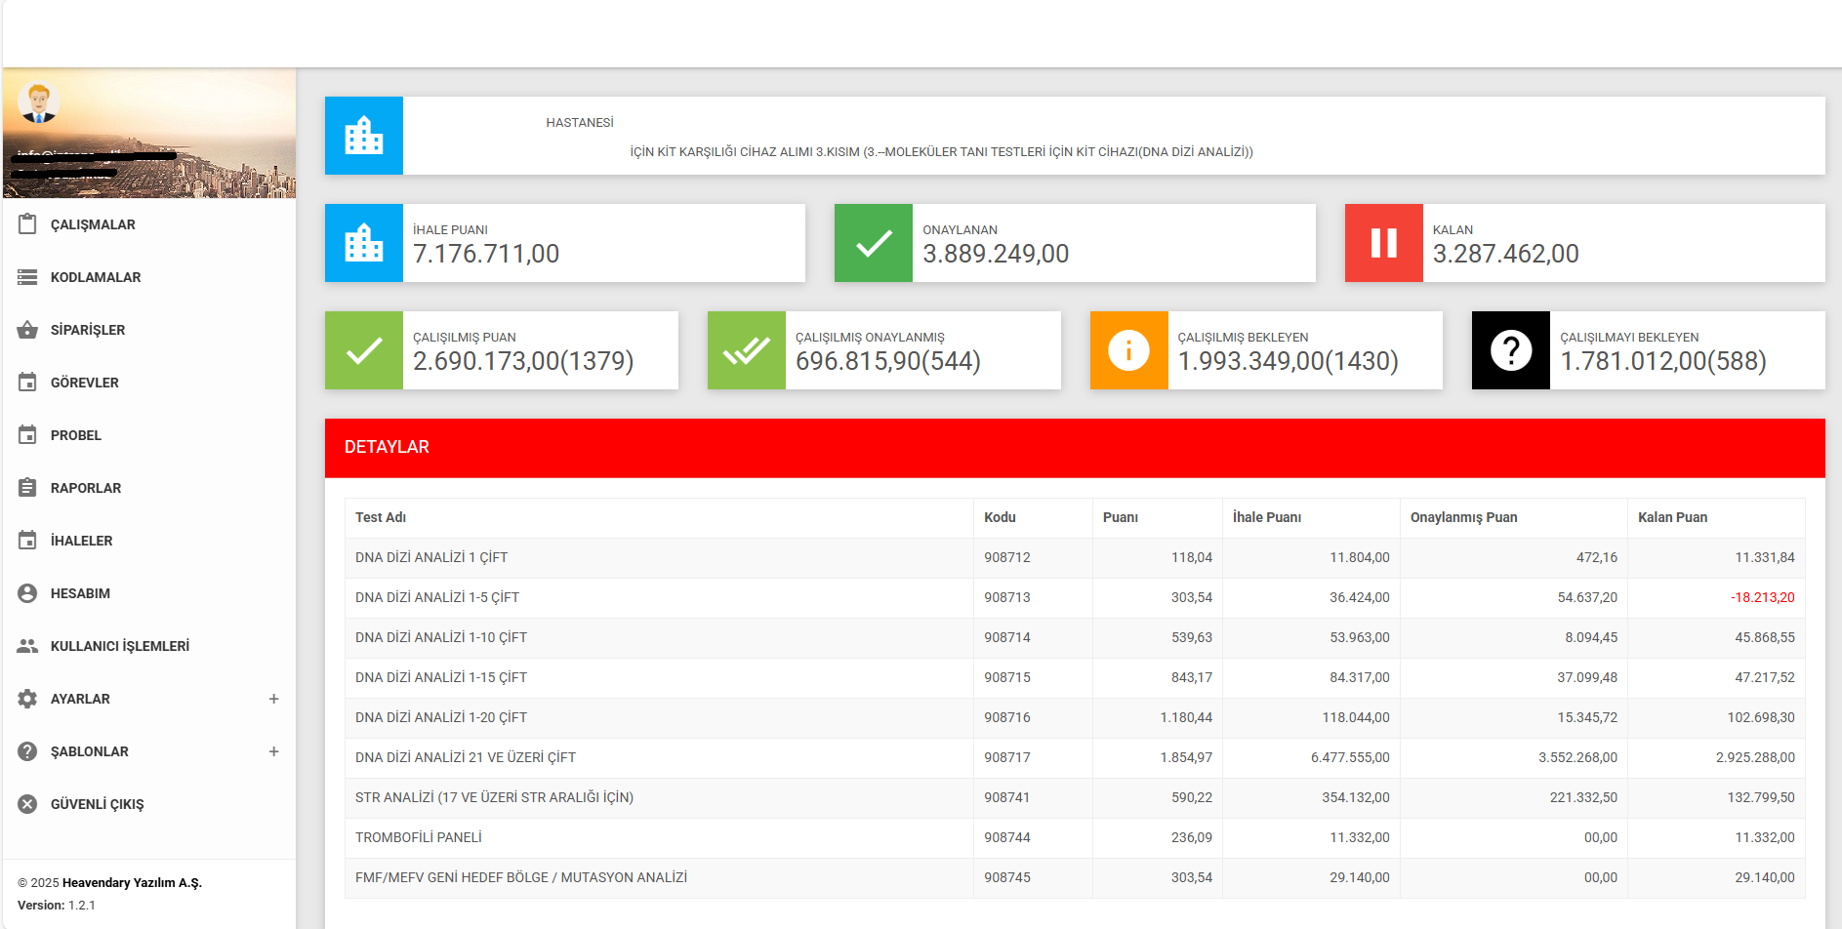Click the X icon for GÜVENLİ ÇIKIŞ
This screenshot has width=1842, height=929.
point(27,804)
